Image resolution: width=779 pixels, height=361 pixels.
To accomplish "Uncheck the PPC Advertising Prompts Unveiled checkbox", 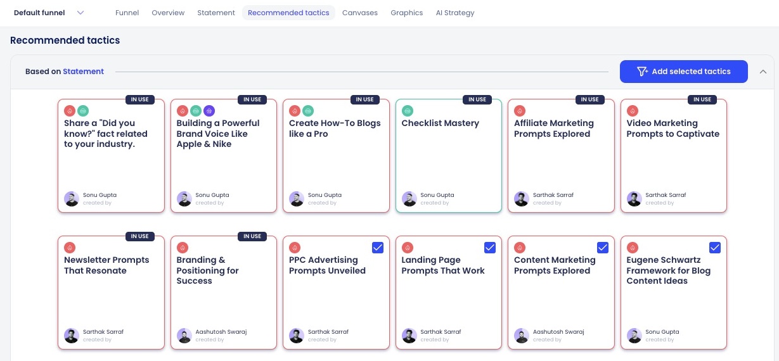I will (x=377, y=248).
